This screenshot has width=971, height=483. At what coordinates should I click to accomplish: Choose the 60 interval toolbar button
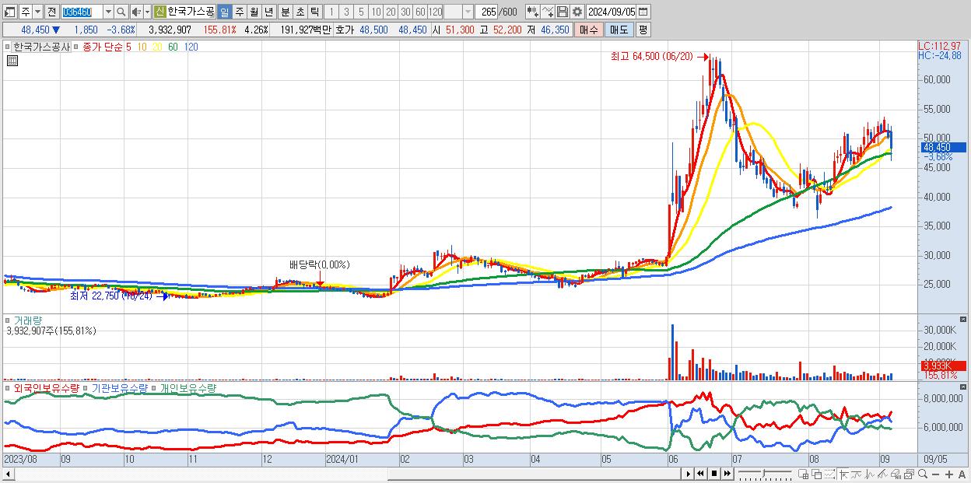coord(420,12)
